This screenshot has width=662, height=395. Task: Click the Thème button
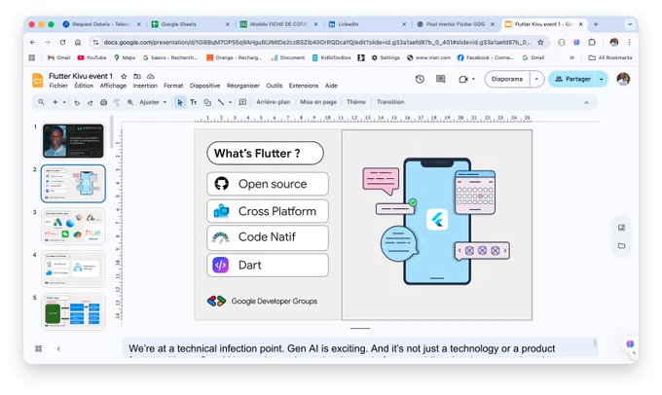click(x=356, y=102)
